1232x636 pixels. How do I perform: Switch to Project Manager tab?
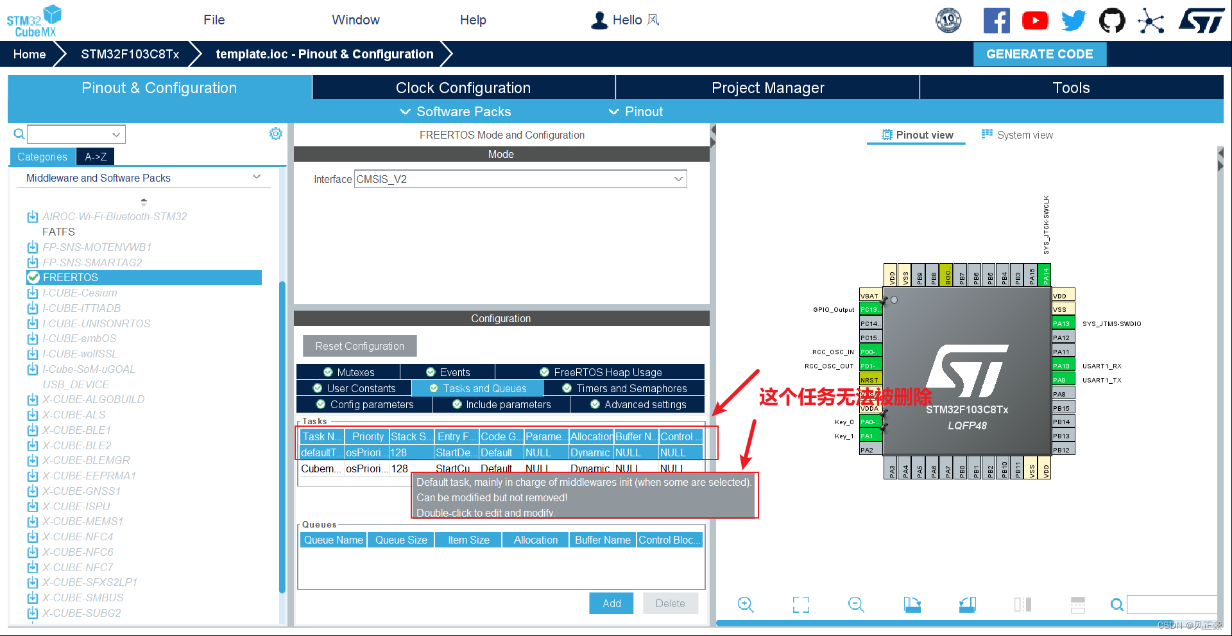768,88
